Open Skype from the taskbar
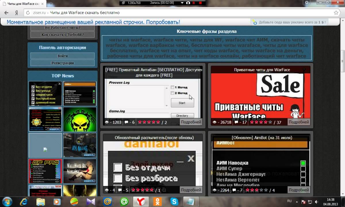The width and height of the screenshot is (345, 207). pyautogui.click(x=174, y=202)
